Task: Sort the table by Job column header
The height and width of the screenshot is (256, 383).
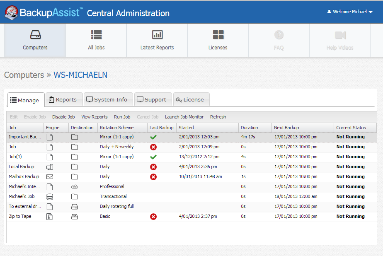Action: tap(25, 128)
